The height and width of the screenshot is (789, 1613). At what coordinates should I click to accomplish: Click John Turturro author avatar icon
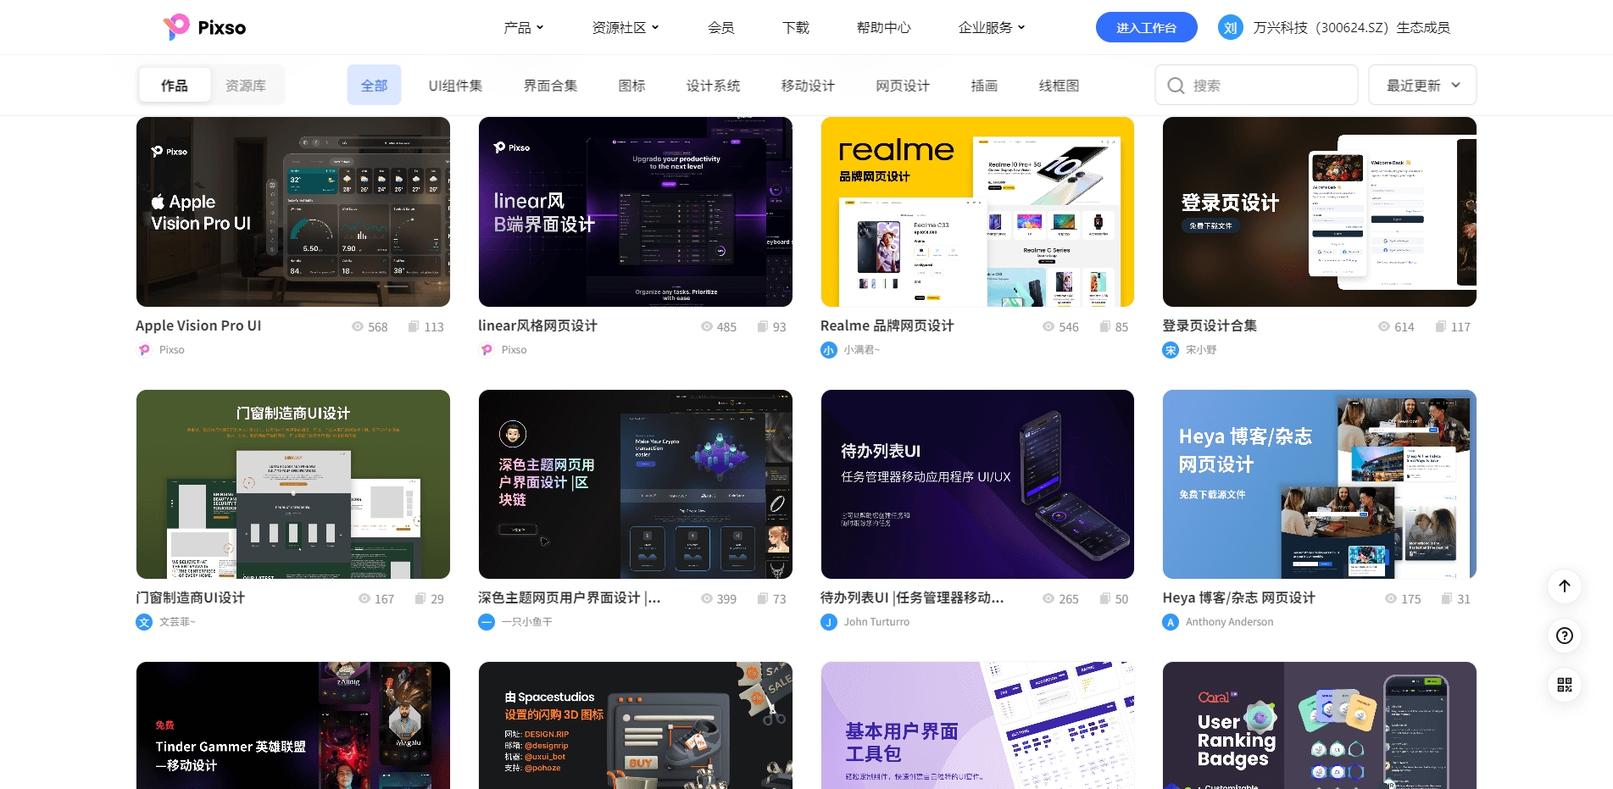pos(829,622)
